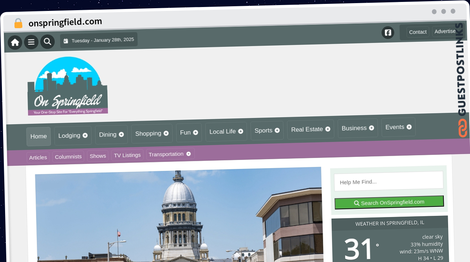
Task: Click the onspringfield.com address text
Action: (x=65, y=22)
